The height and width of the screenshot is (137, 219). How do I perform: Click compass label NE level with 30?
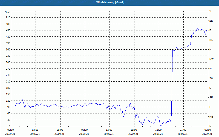point(211,117)
